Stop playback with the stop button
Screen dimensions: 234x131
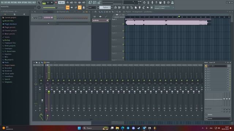pos(52,3)
